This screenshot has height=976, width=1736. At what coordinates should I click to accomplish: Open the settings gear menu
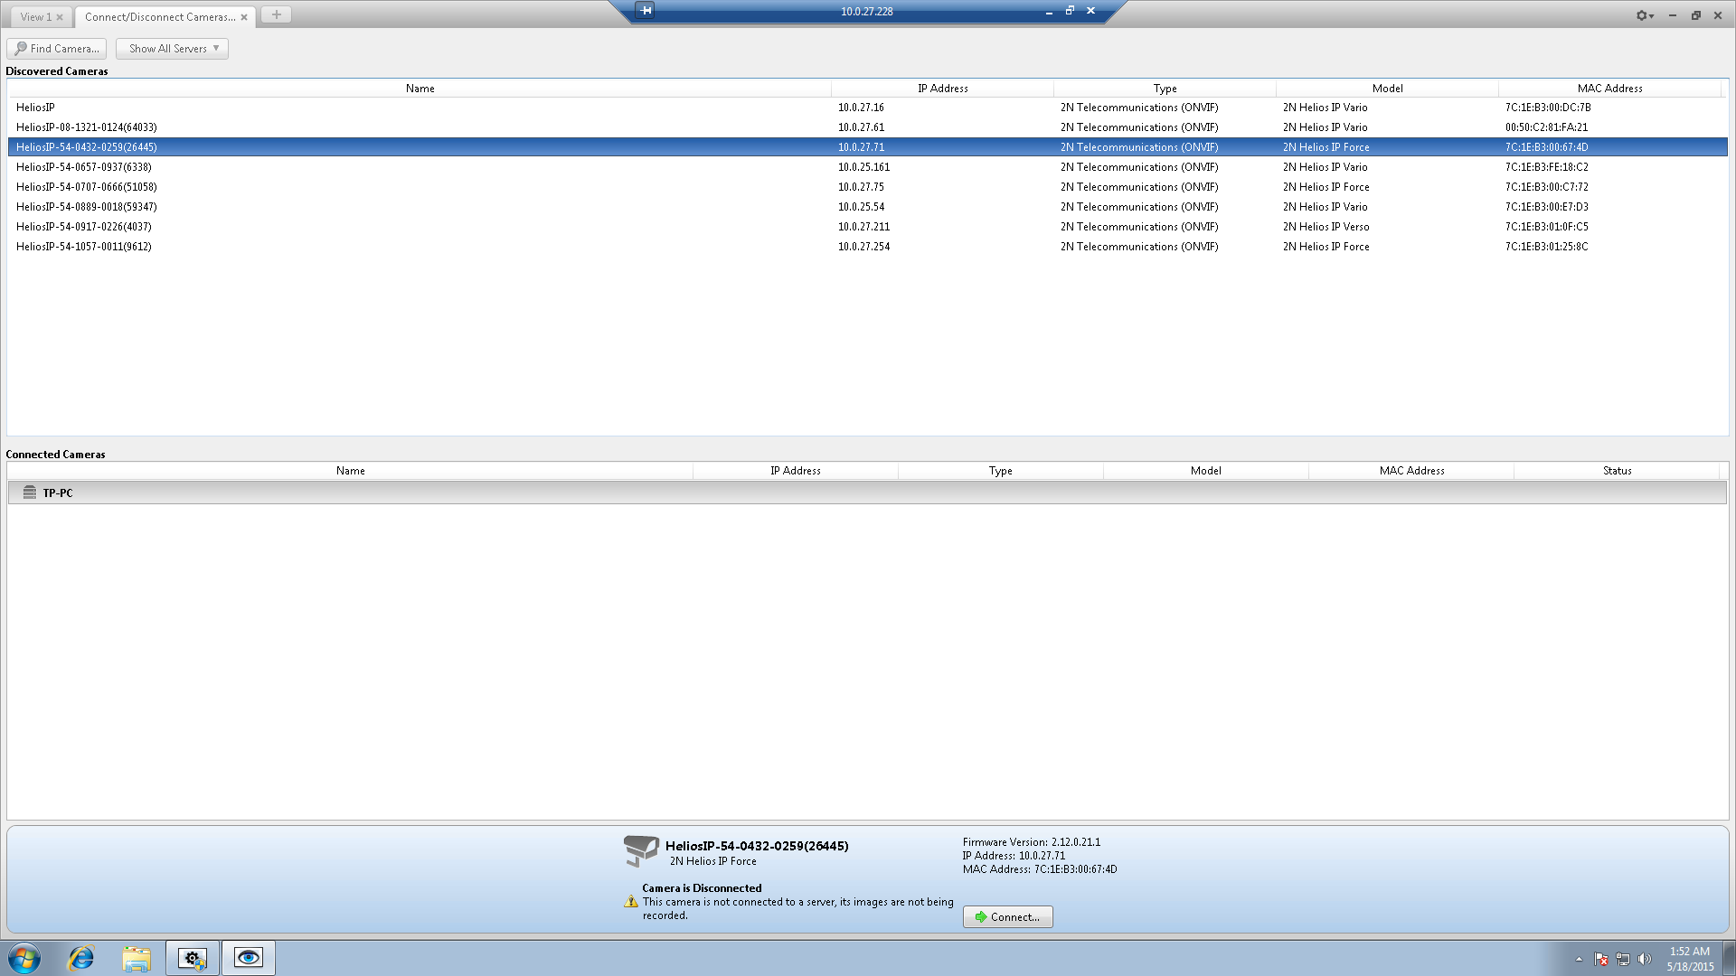coord(1644,15)
